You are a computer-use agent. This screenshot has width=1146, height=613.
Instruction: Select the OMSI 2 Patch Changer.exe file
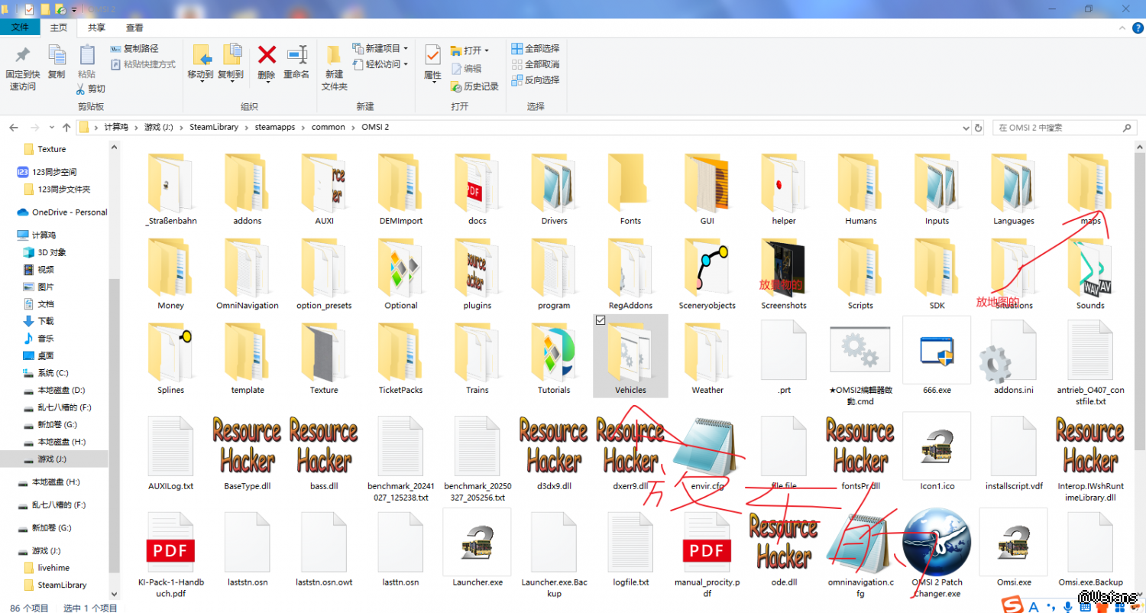coord(937,554)
